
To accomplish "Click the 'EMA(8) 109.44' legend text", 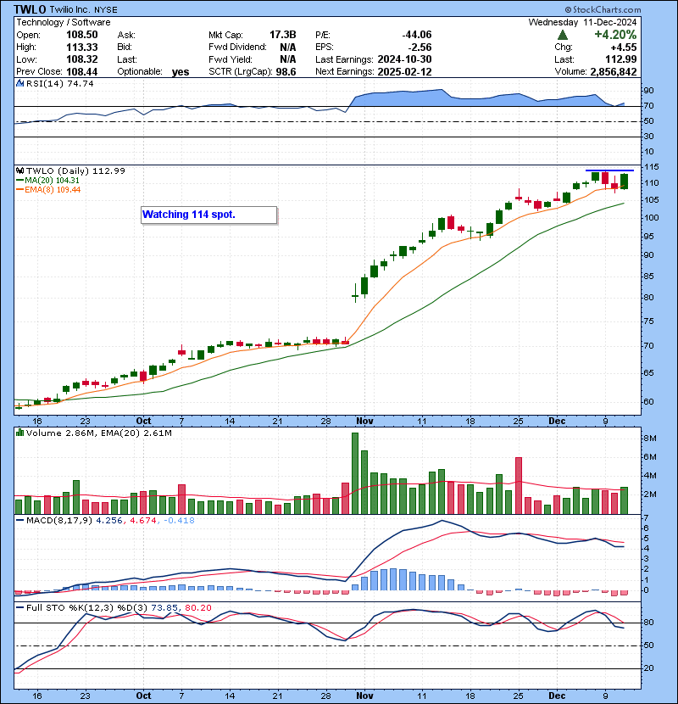I will (53, 190).
